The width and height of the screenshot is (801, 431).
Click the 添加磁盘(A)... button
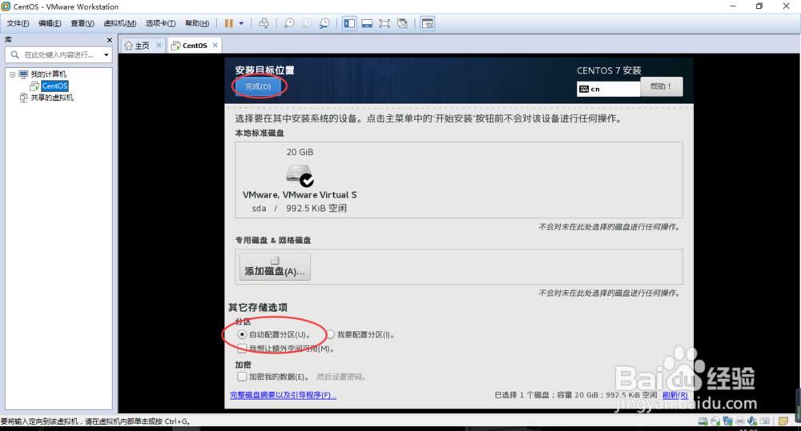275,267
